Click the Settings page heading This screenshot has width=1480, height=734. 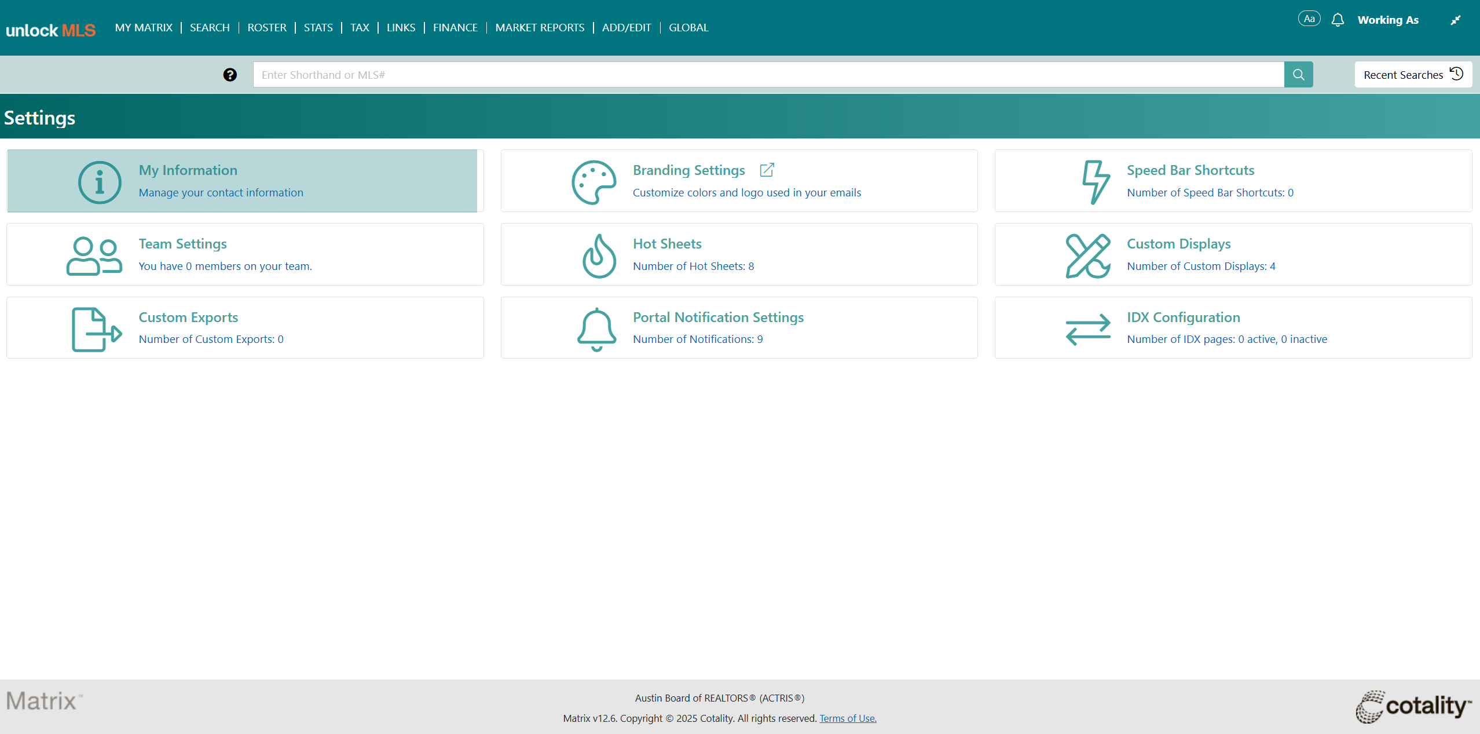39,117
